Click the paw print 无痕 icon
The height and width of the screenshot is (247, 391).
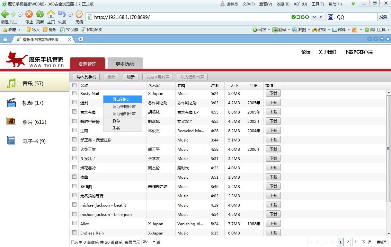(79, 14)
